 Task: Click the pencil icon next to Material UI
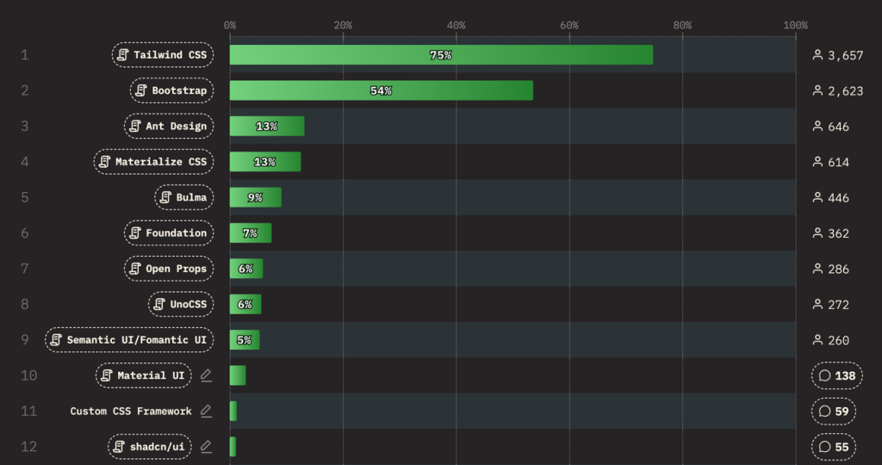tap(207, 375)
